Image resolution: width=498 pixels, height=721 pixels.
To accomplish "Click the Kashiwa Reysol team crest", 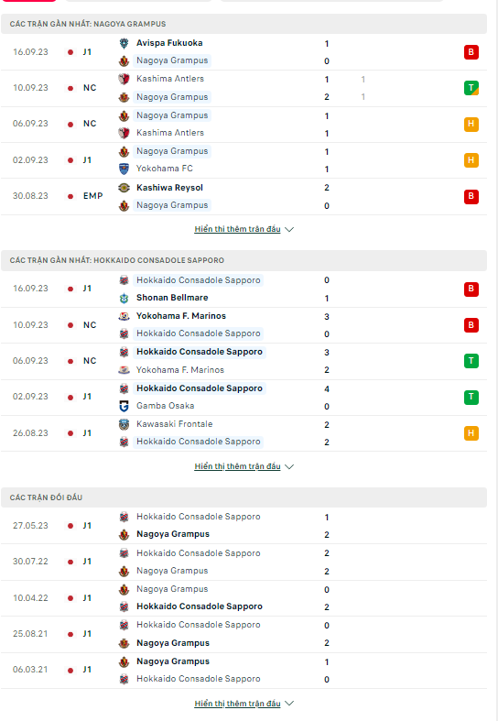I will tap(124, 188).
